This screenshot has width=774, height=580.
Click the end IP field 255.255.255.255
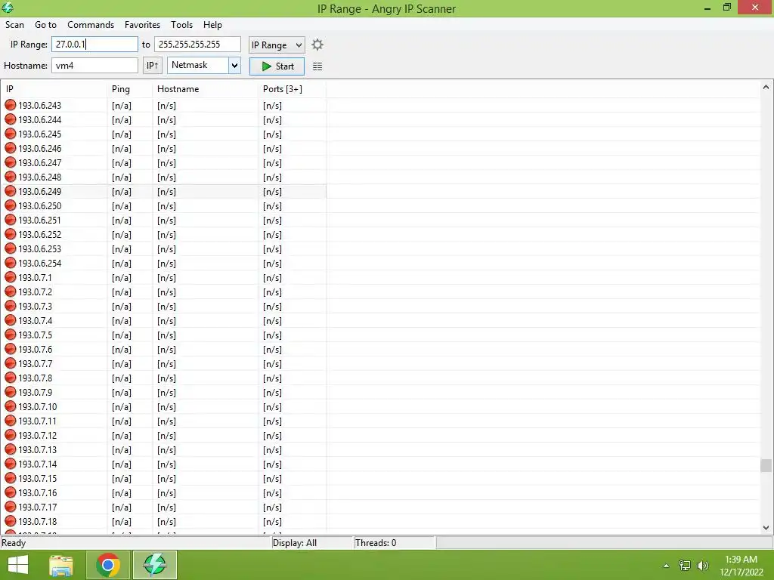point(197,45)
